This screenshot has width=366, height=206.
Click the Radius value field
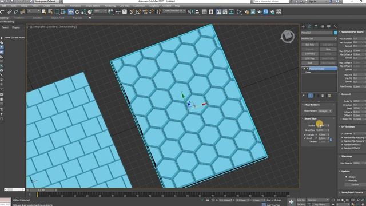point(321,126)
